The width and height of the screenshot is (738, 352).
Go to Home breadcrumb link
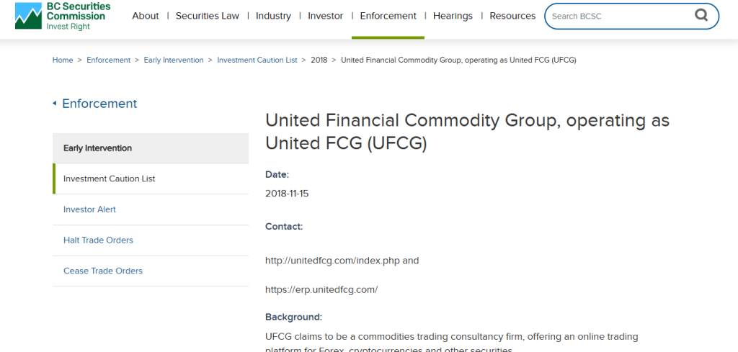tap(63, 60)
